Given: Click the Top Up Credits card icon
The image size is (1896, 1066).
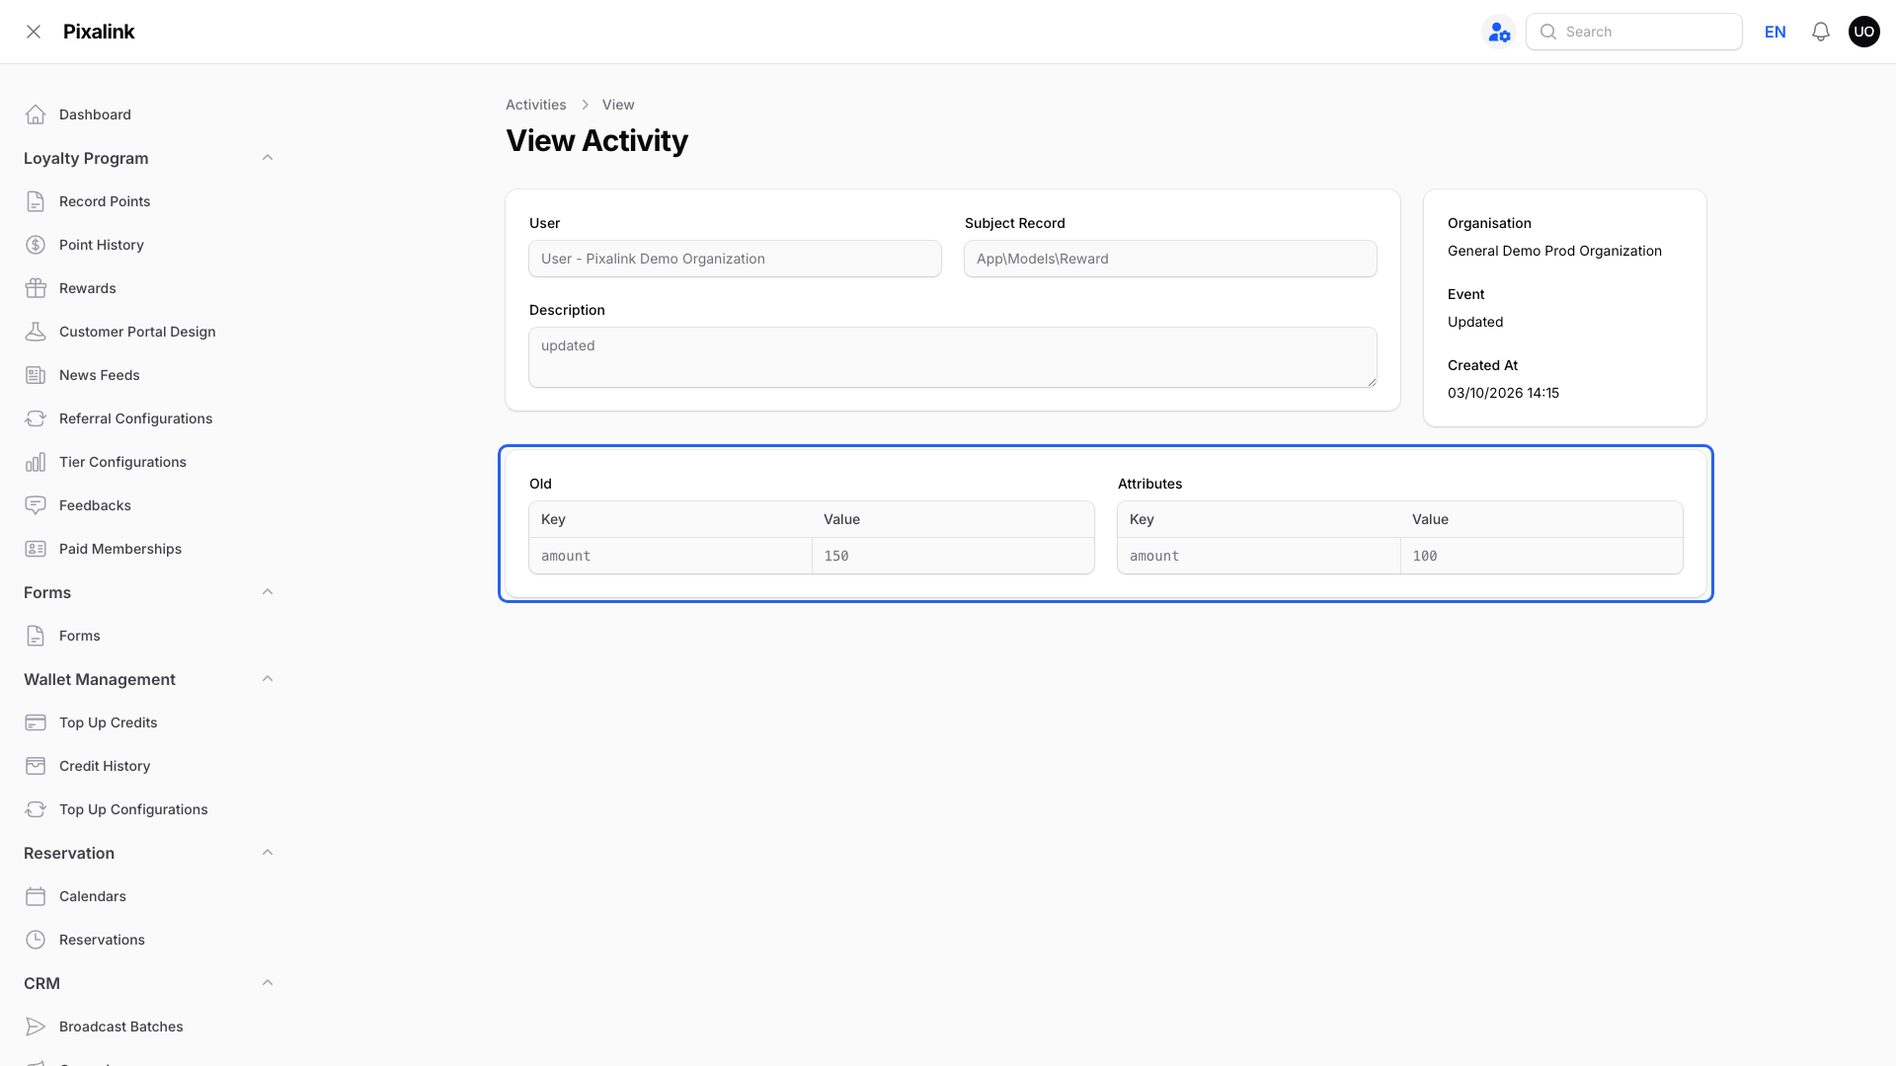Looking at the screenshot, I should [36, 723].
